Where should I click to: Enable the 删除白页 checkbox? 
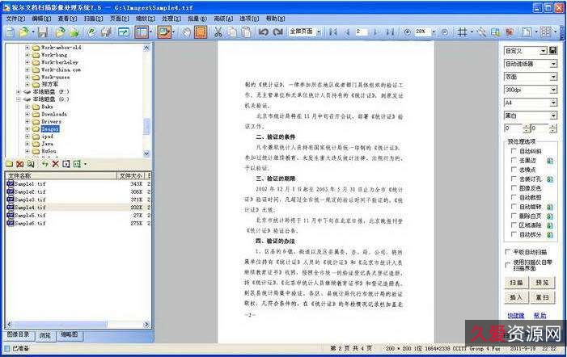pos(514,216)
